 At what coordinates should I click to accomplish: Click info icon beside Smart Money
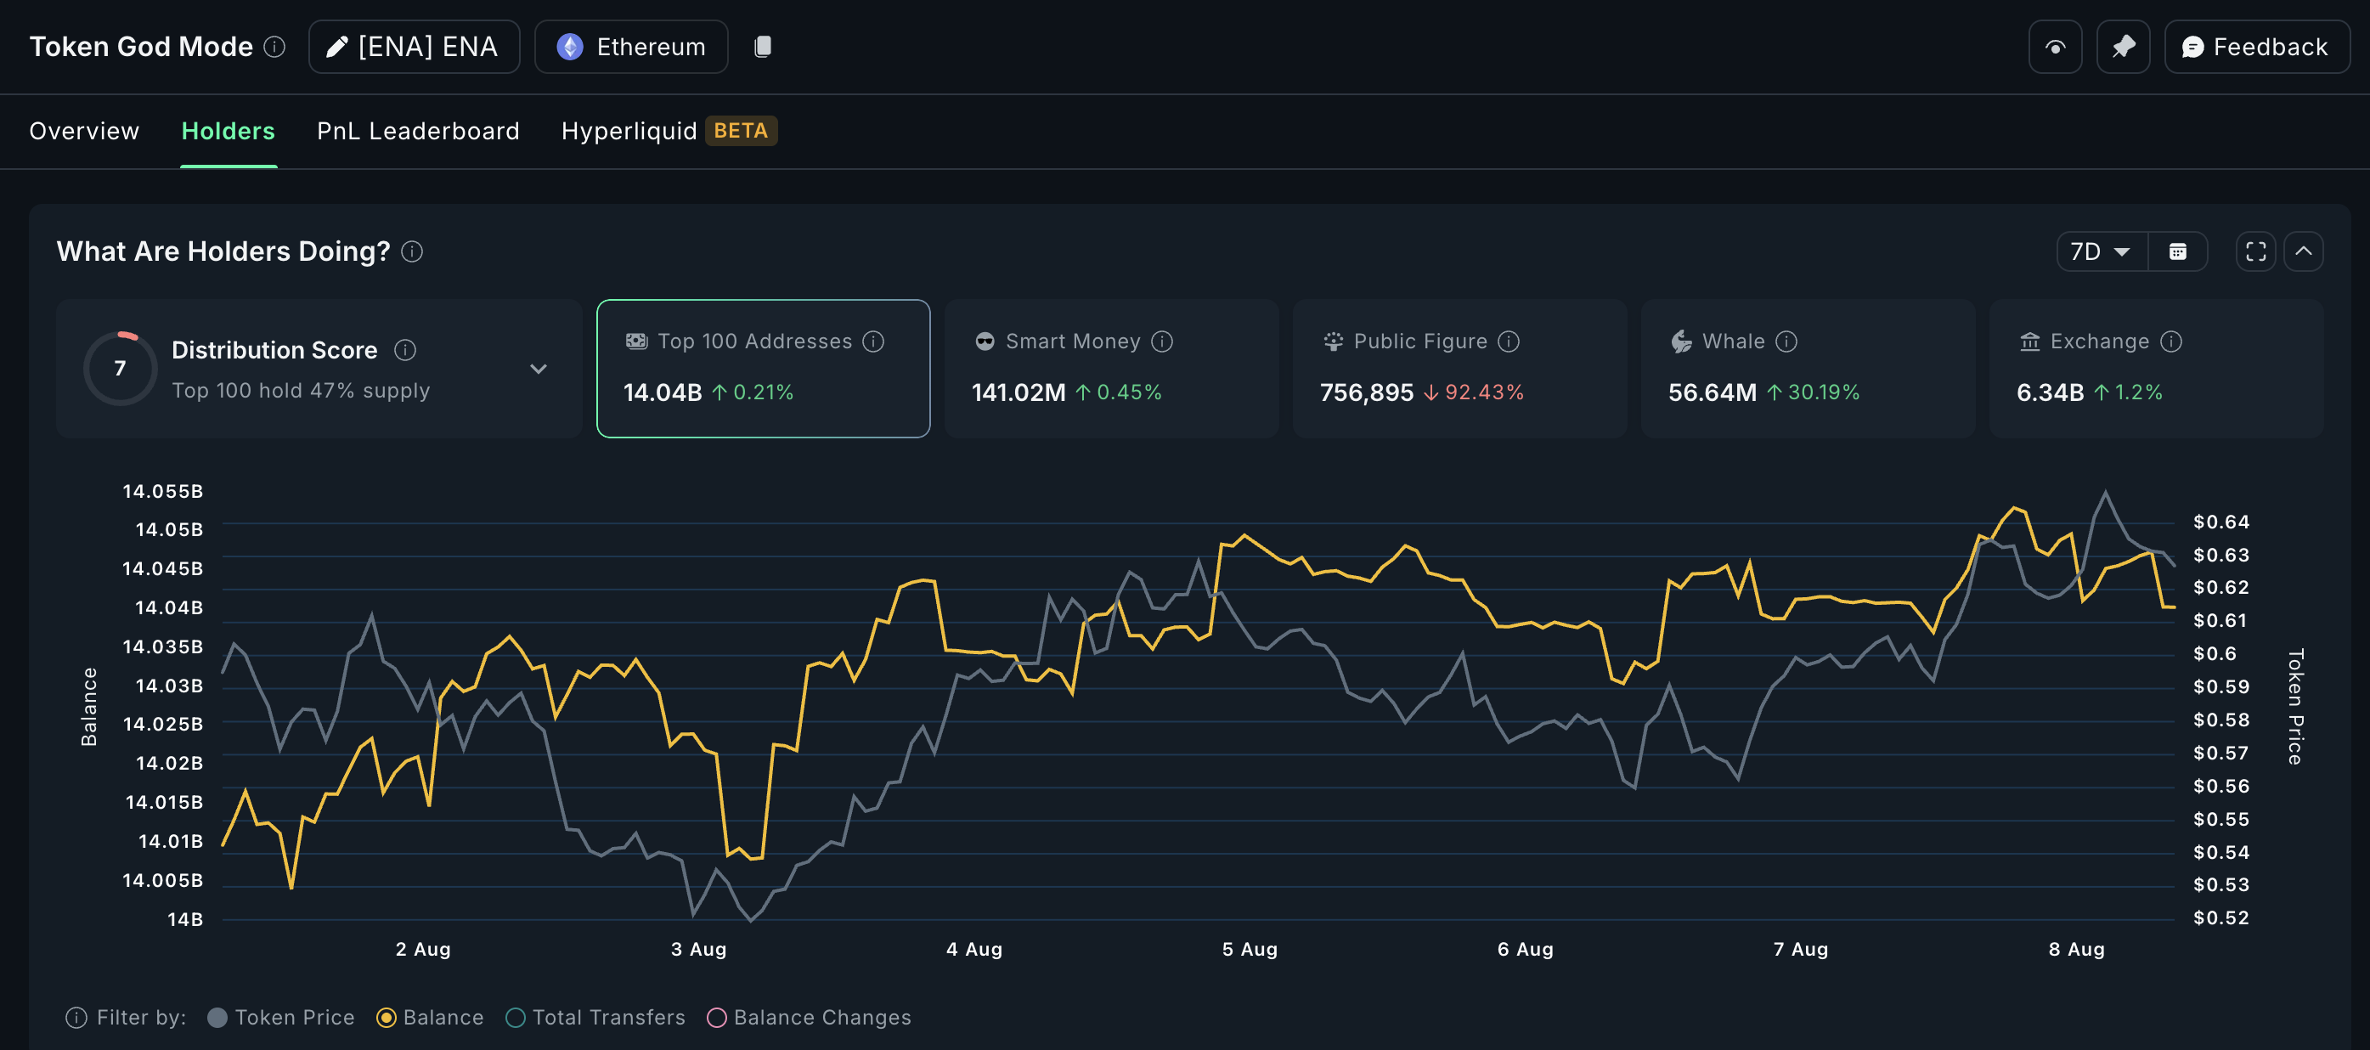point(1162,342)
